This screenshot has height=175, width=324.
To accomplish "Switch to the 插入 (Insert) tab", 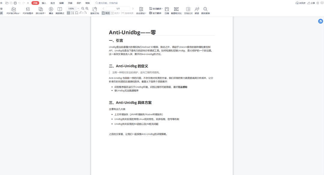I will click(44, 3).
